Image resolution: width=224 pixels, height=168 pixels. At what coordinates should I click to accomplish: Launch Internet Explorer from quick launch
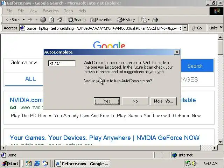point(37,163)
